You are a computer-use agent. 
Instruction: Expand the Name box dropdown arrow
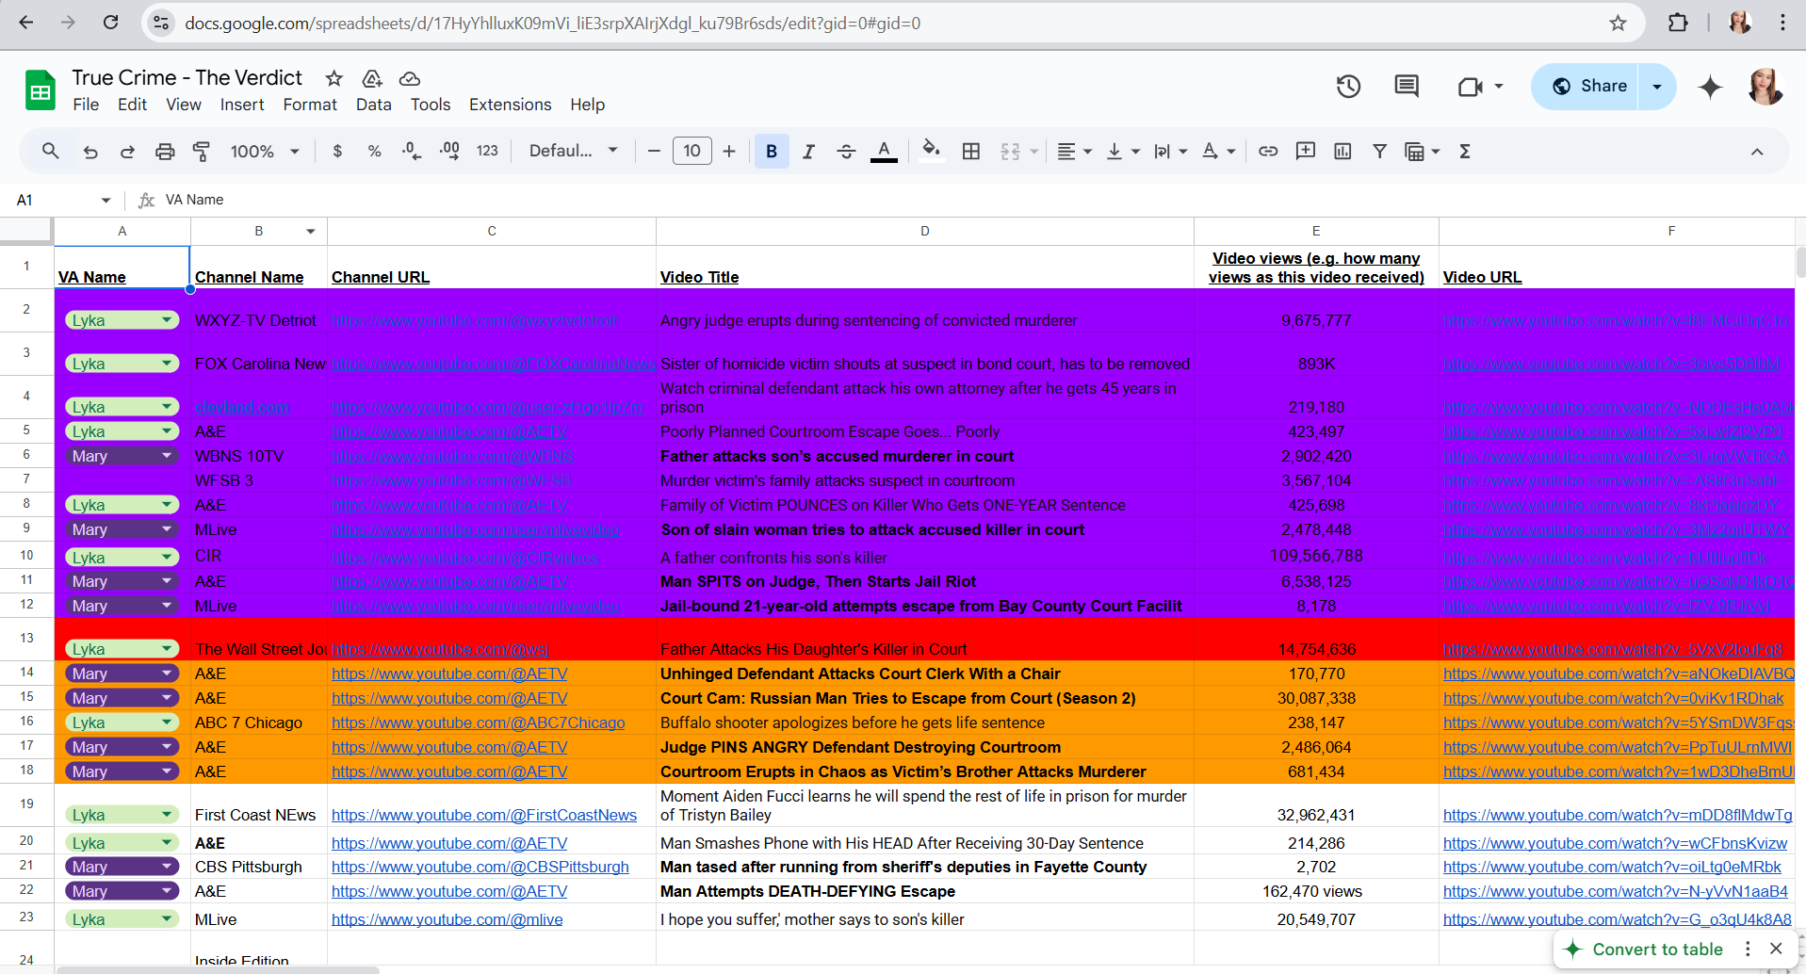point(106,200)
